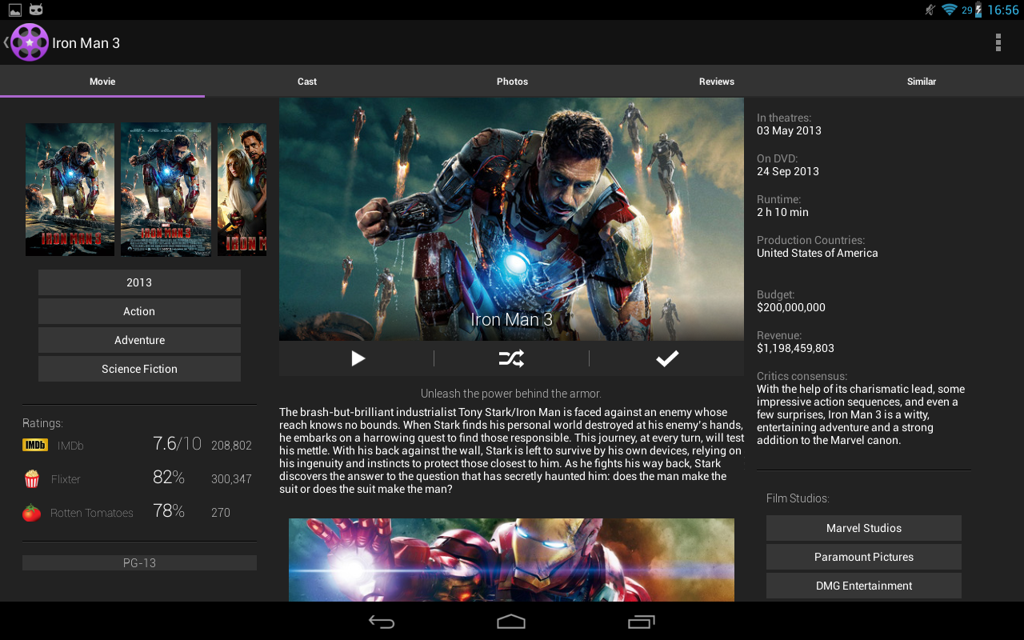The width and height of the screenshot is (1024, 640).
Task: Mark movie as watched with checkmark
Action: [667, 358]
